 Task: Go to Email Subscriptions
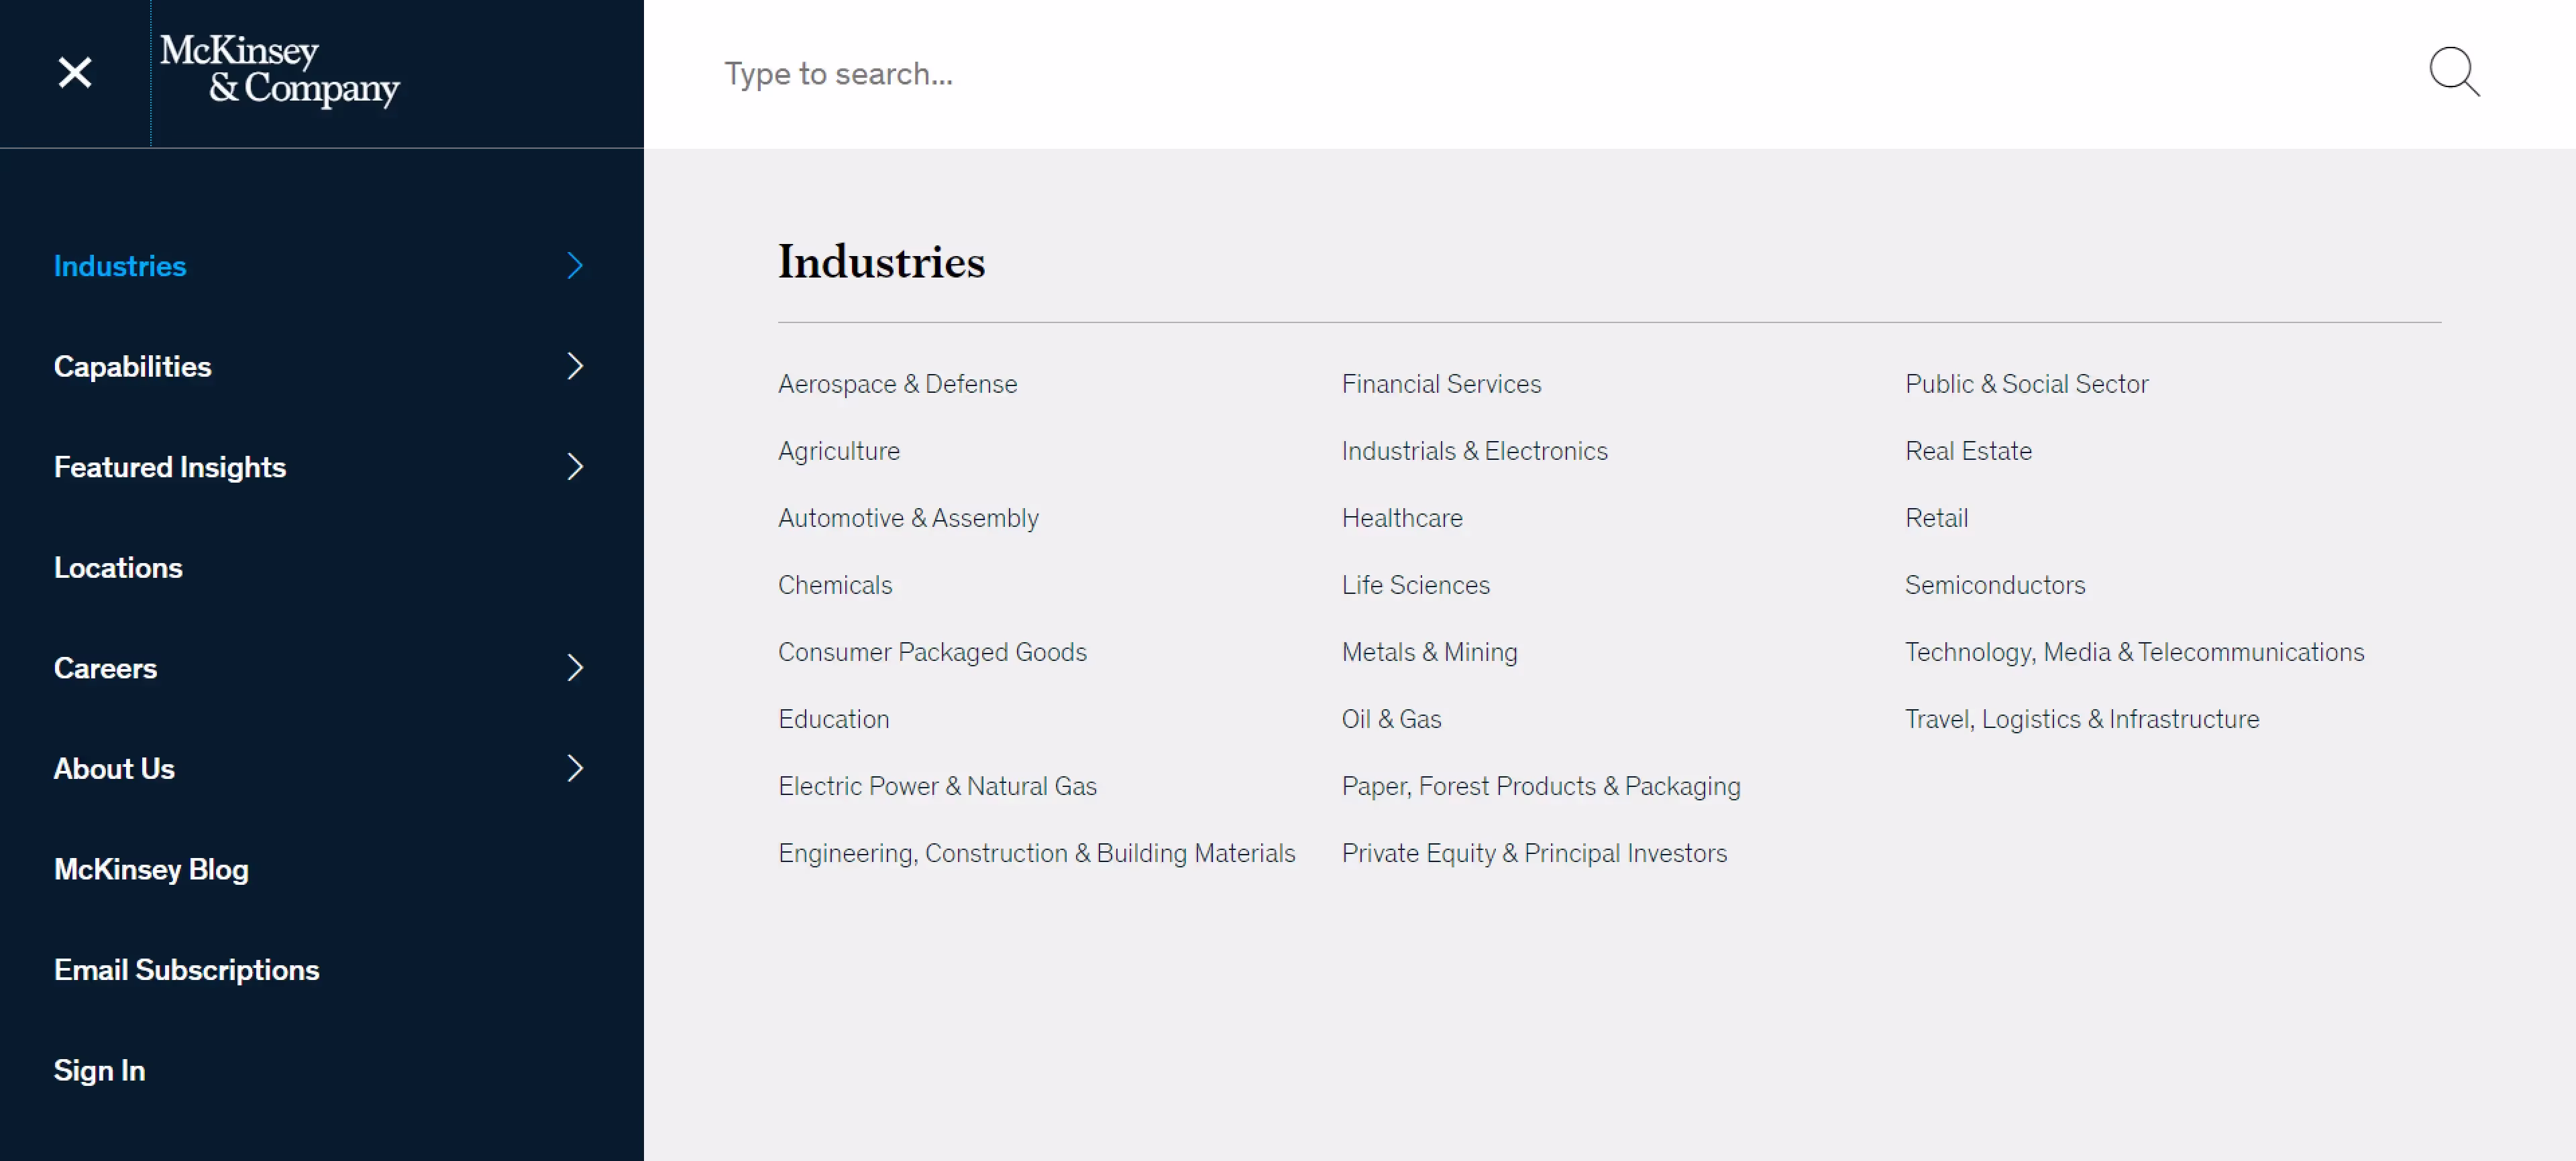point(187,969)
